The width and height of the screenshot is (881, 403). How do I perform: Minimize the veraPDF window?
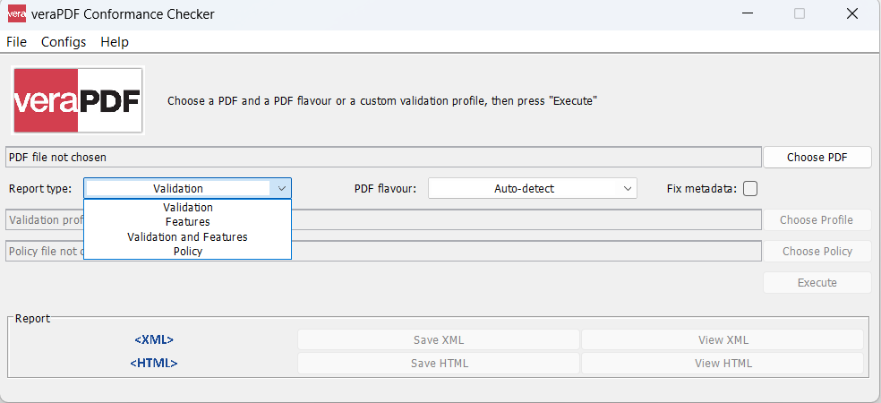tap(748, 14)
